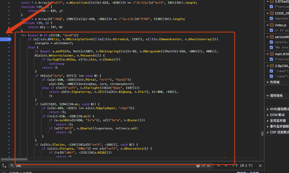The width and height of the screenshot is (289, 173).
Task: Go to previous search result
Action: (219, 166)
